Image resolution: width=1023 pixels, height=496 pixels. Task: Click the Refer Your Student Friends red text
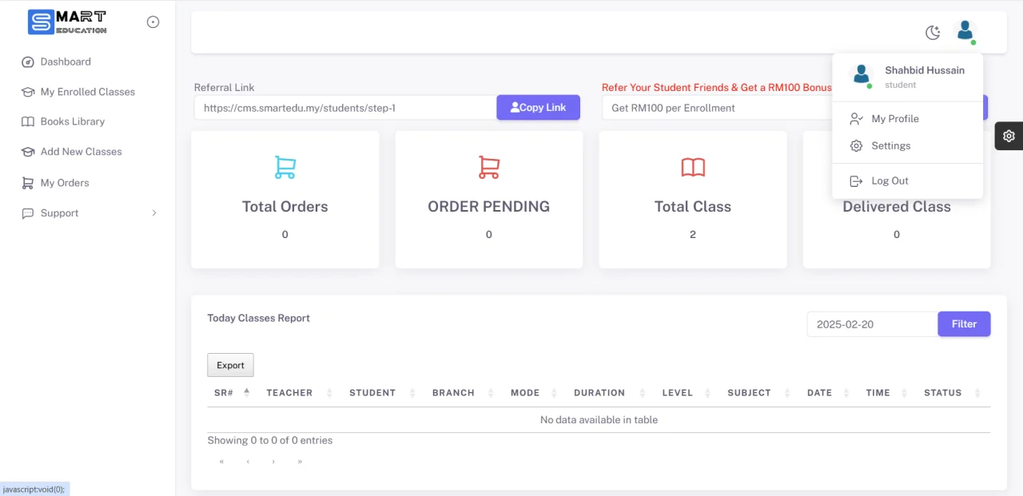[x=717, y=88]
